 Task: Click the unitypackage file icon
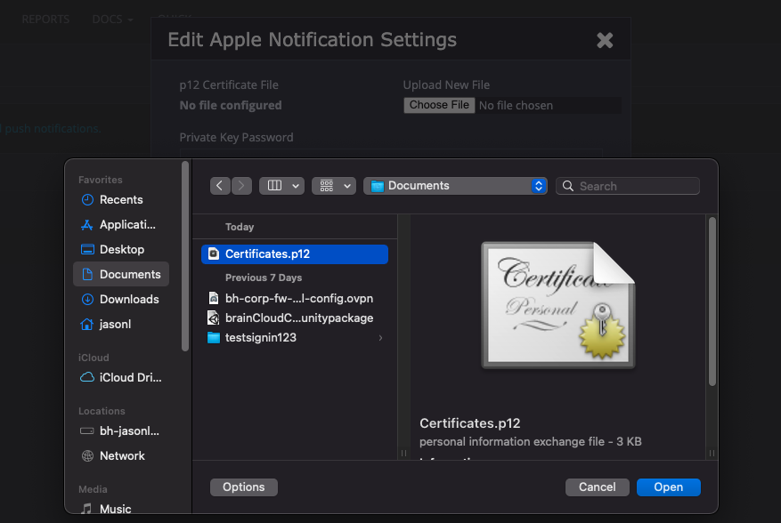click(213, 318)
